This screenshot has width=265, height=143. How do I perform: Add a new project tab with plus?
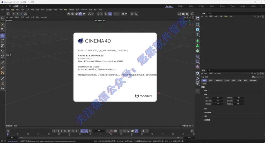tap(27, 6)
